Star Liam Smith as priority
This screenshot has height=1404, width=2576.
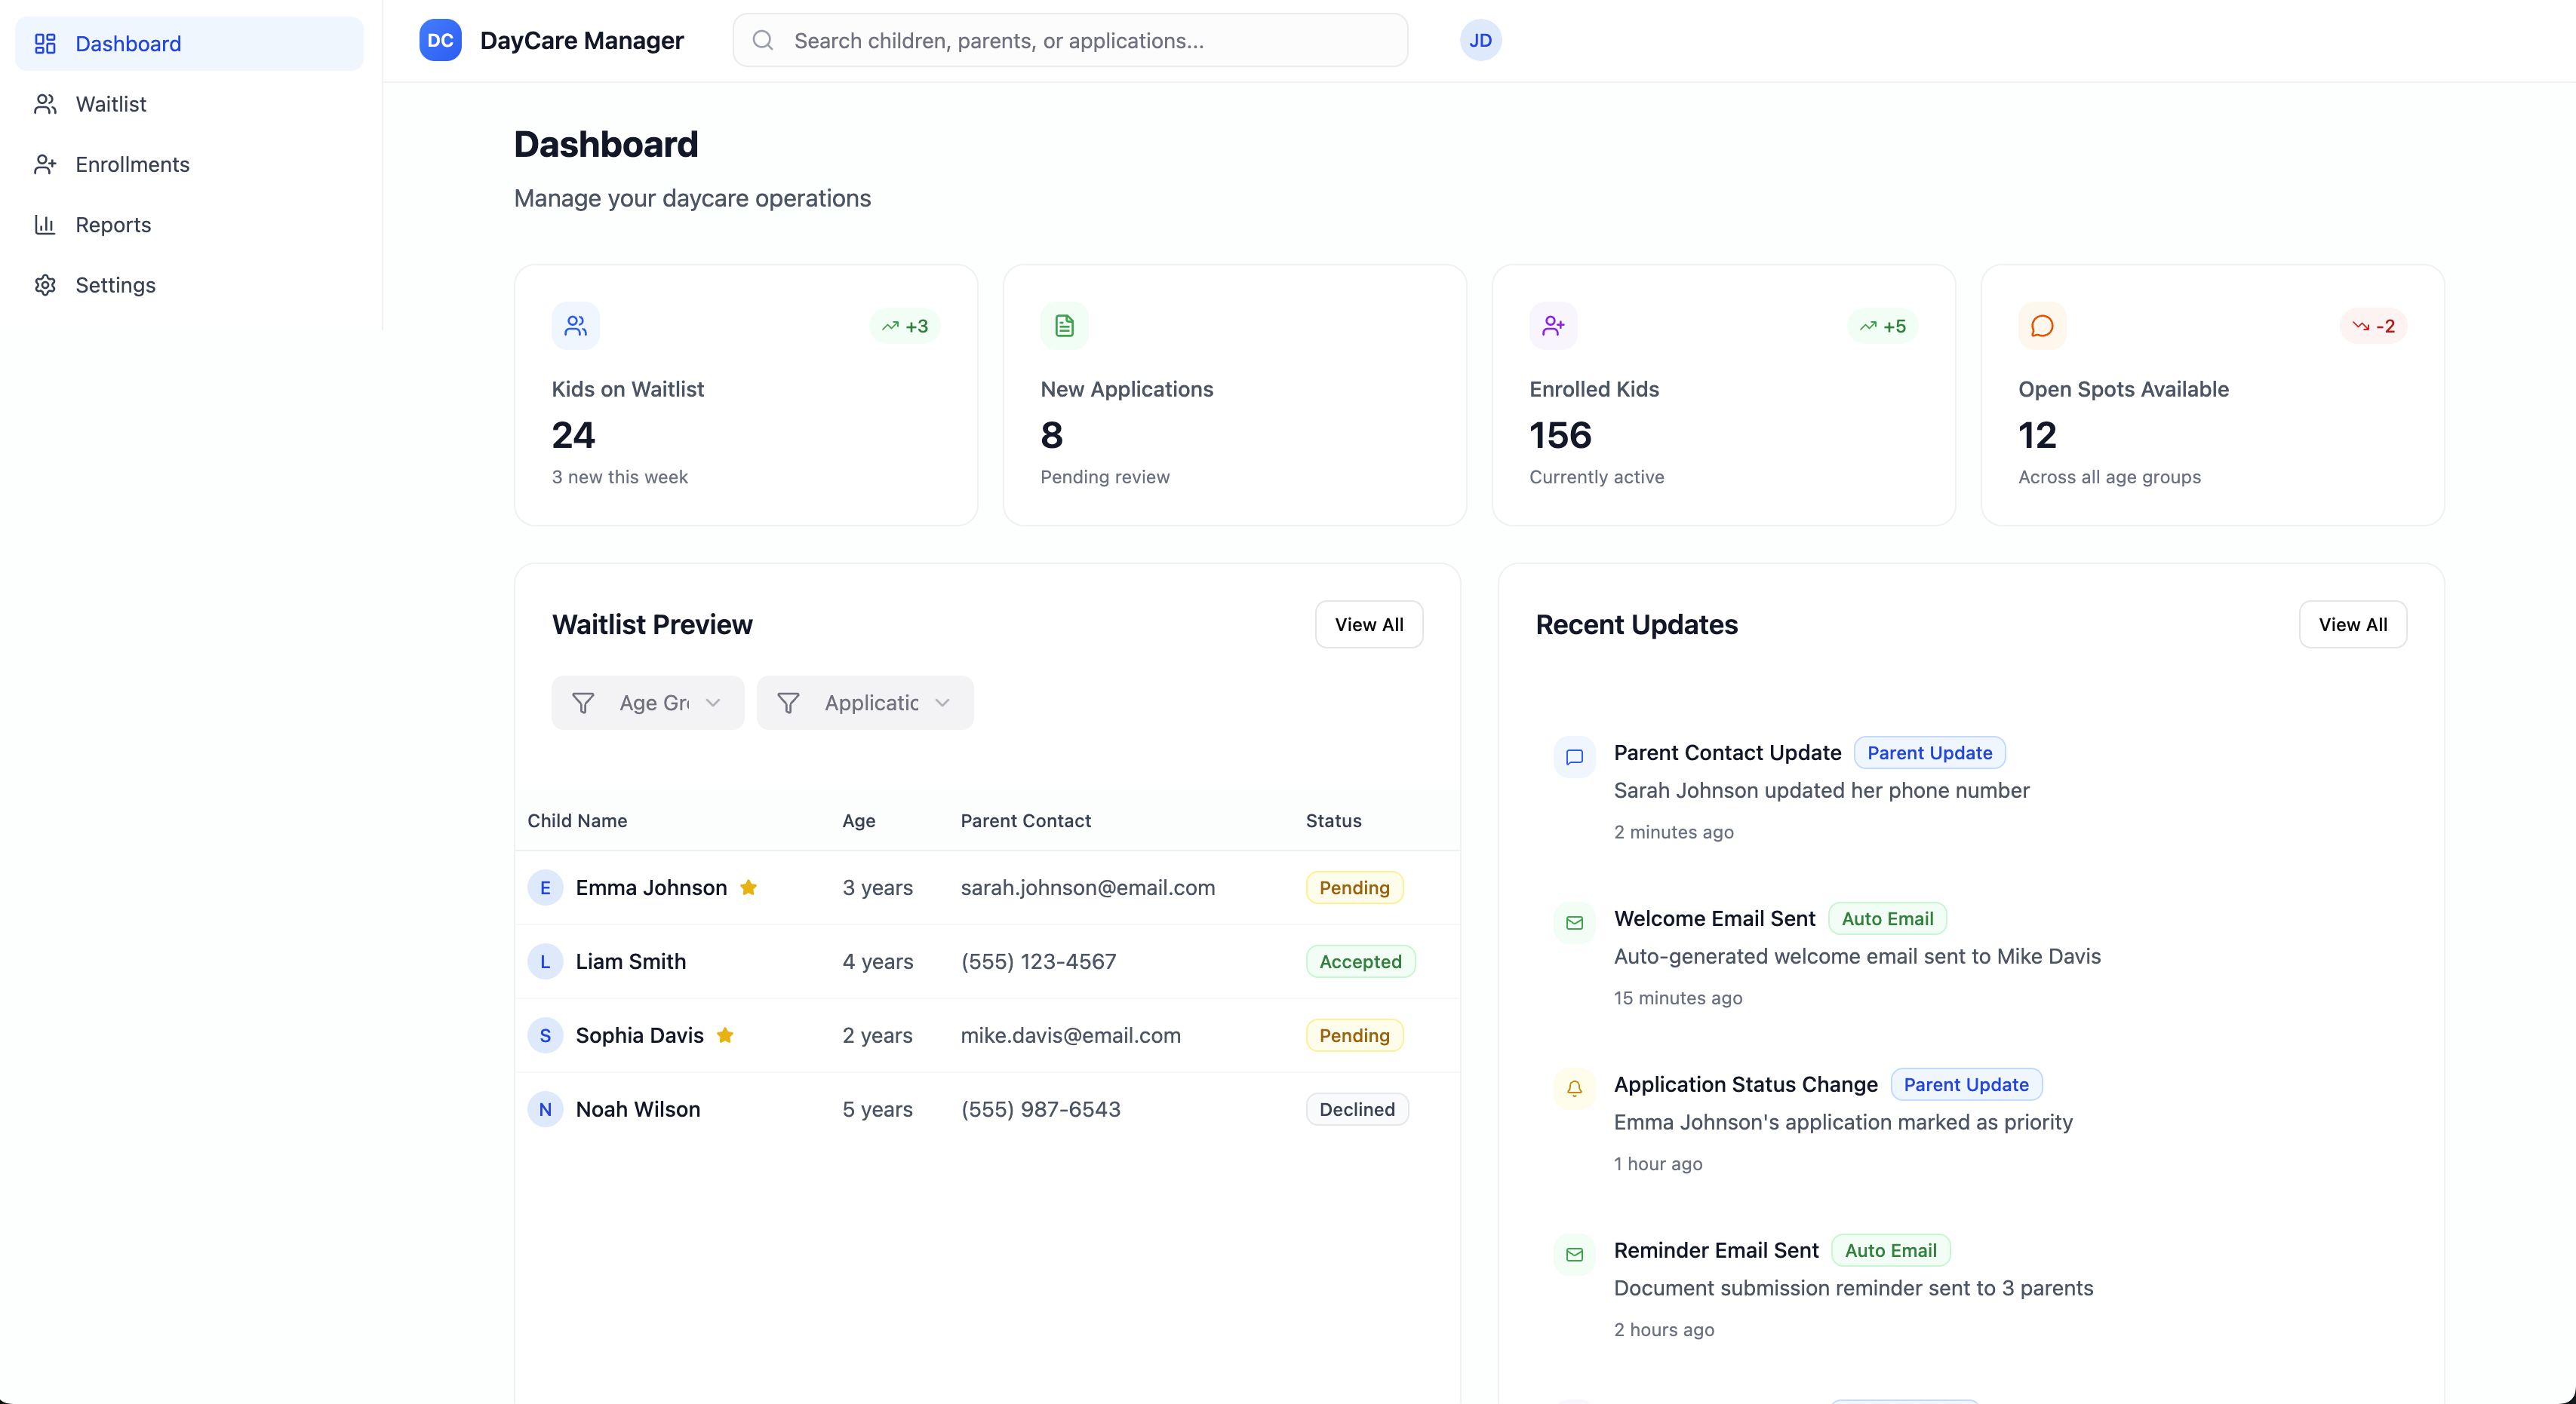[705, 961]
